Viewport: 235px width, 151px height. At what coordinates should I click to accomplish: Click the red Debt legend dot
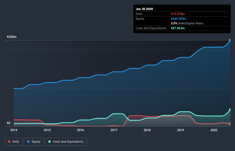[9, 142]
